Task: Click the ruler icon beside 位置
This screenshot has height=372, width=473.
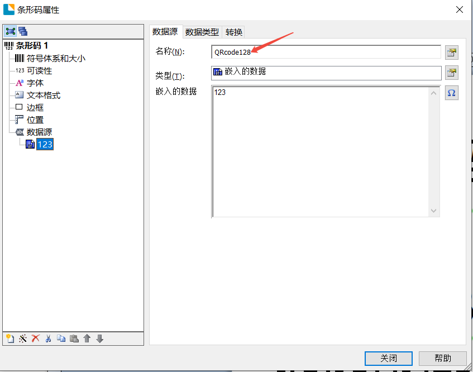Action: (20, 120)
